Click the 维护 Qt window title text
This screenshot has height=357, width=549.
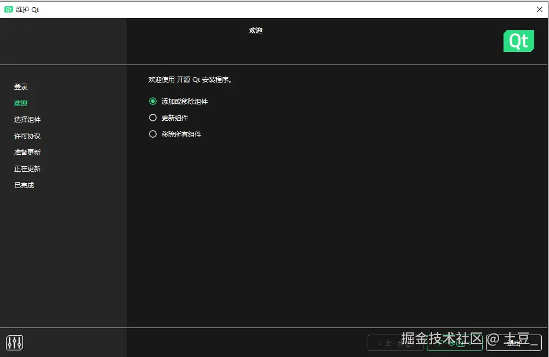click(x=27, y=9)
